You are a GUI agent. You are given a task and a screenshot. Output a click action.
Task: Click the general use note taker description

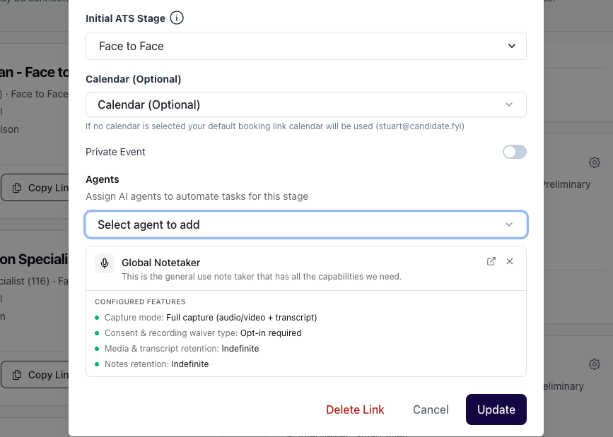click(x=262, y=277)
